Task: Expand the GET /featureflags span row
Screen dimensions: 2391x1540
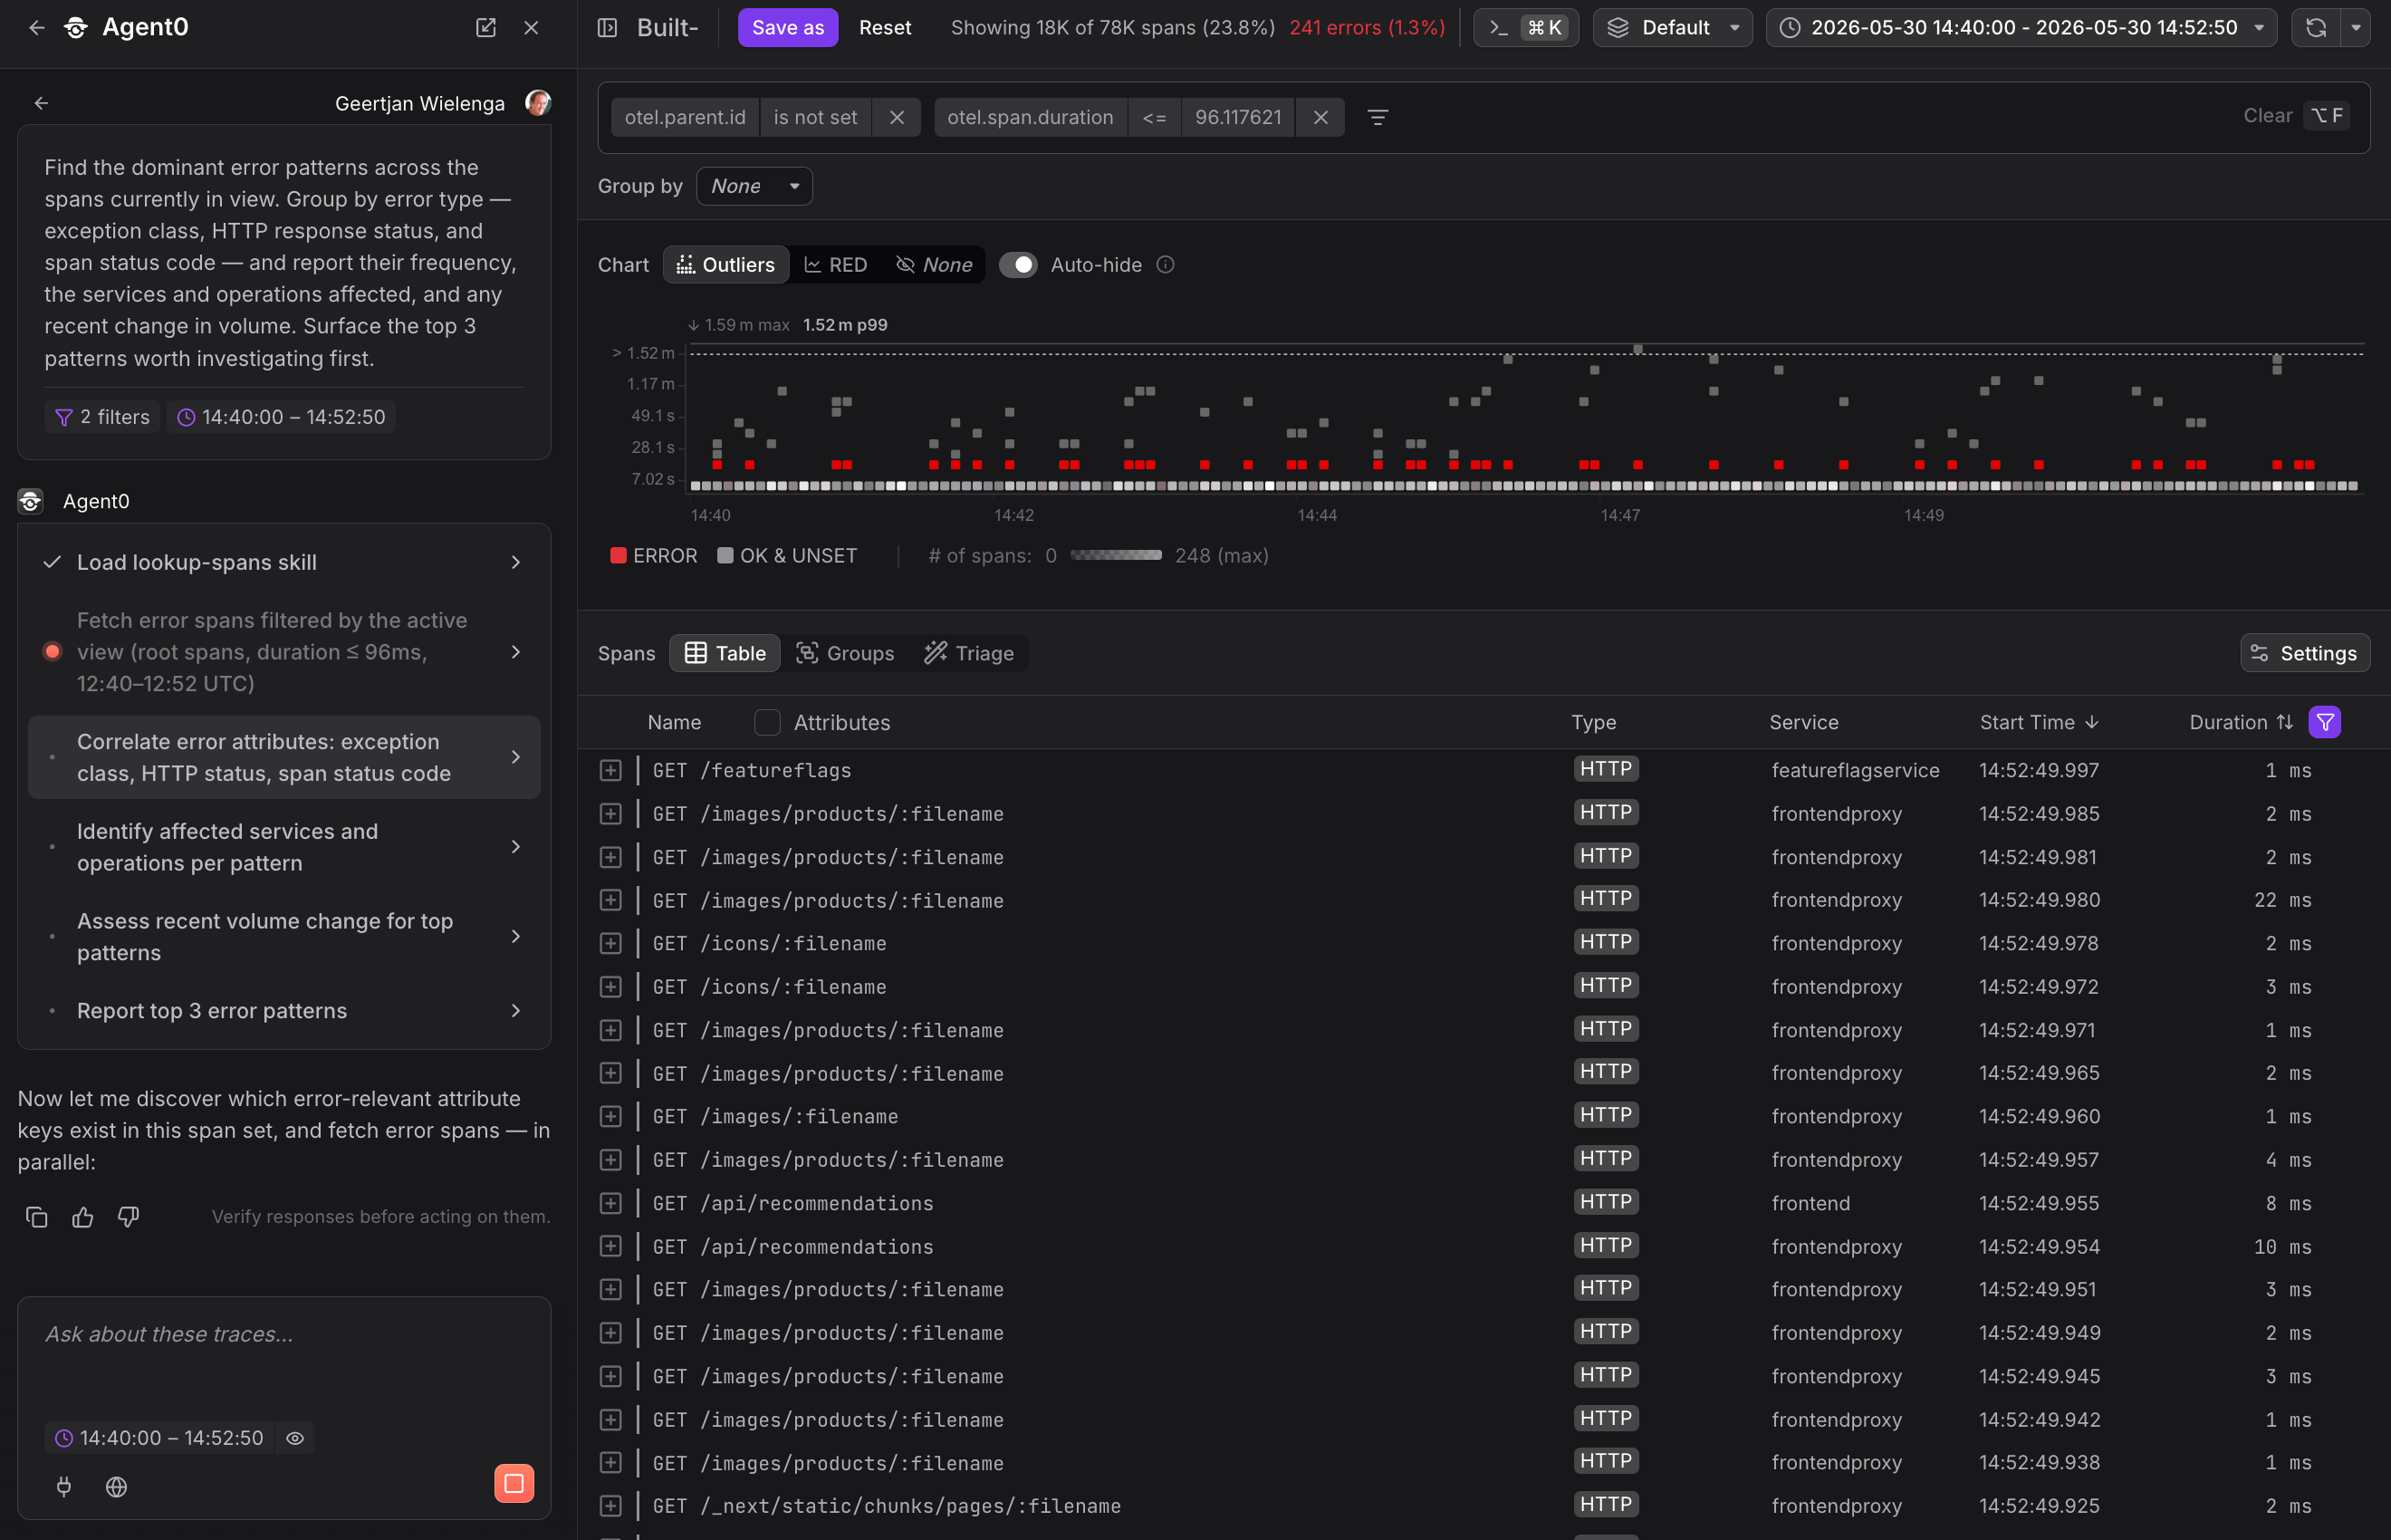Action: click(x=610, y=770)
